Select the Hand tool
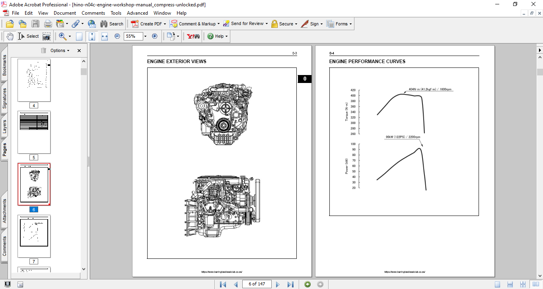Viewport: 543px width, 289px height. 10,36
